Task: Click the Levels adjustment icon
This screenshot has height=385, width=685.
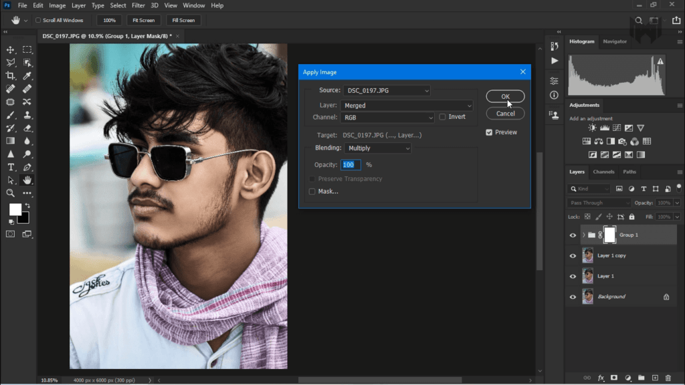Action: pos(604,128)
